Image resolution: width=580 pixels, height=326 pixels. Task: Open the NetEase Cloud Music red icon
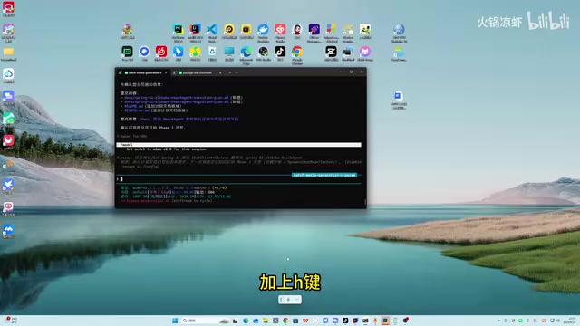coord(161,53)
